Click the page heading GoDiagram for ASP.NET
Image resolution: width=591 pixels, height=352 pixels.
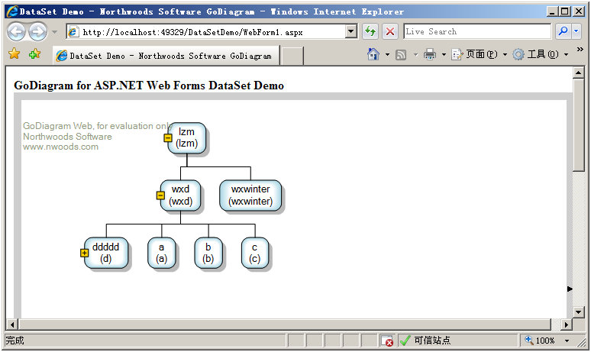[x=149, y=86]
